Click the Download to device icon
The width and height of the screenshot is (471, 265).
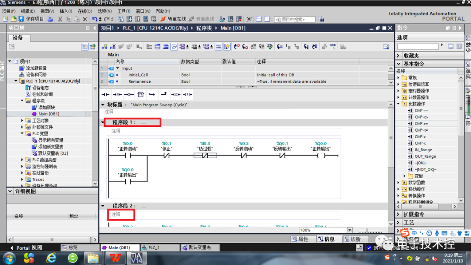(x=129, y=19)
